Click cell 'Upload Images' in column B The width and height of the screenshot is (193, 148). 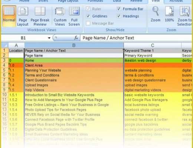74,85
